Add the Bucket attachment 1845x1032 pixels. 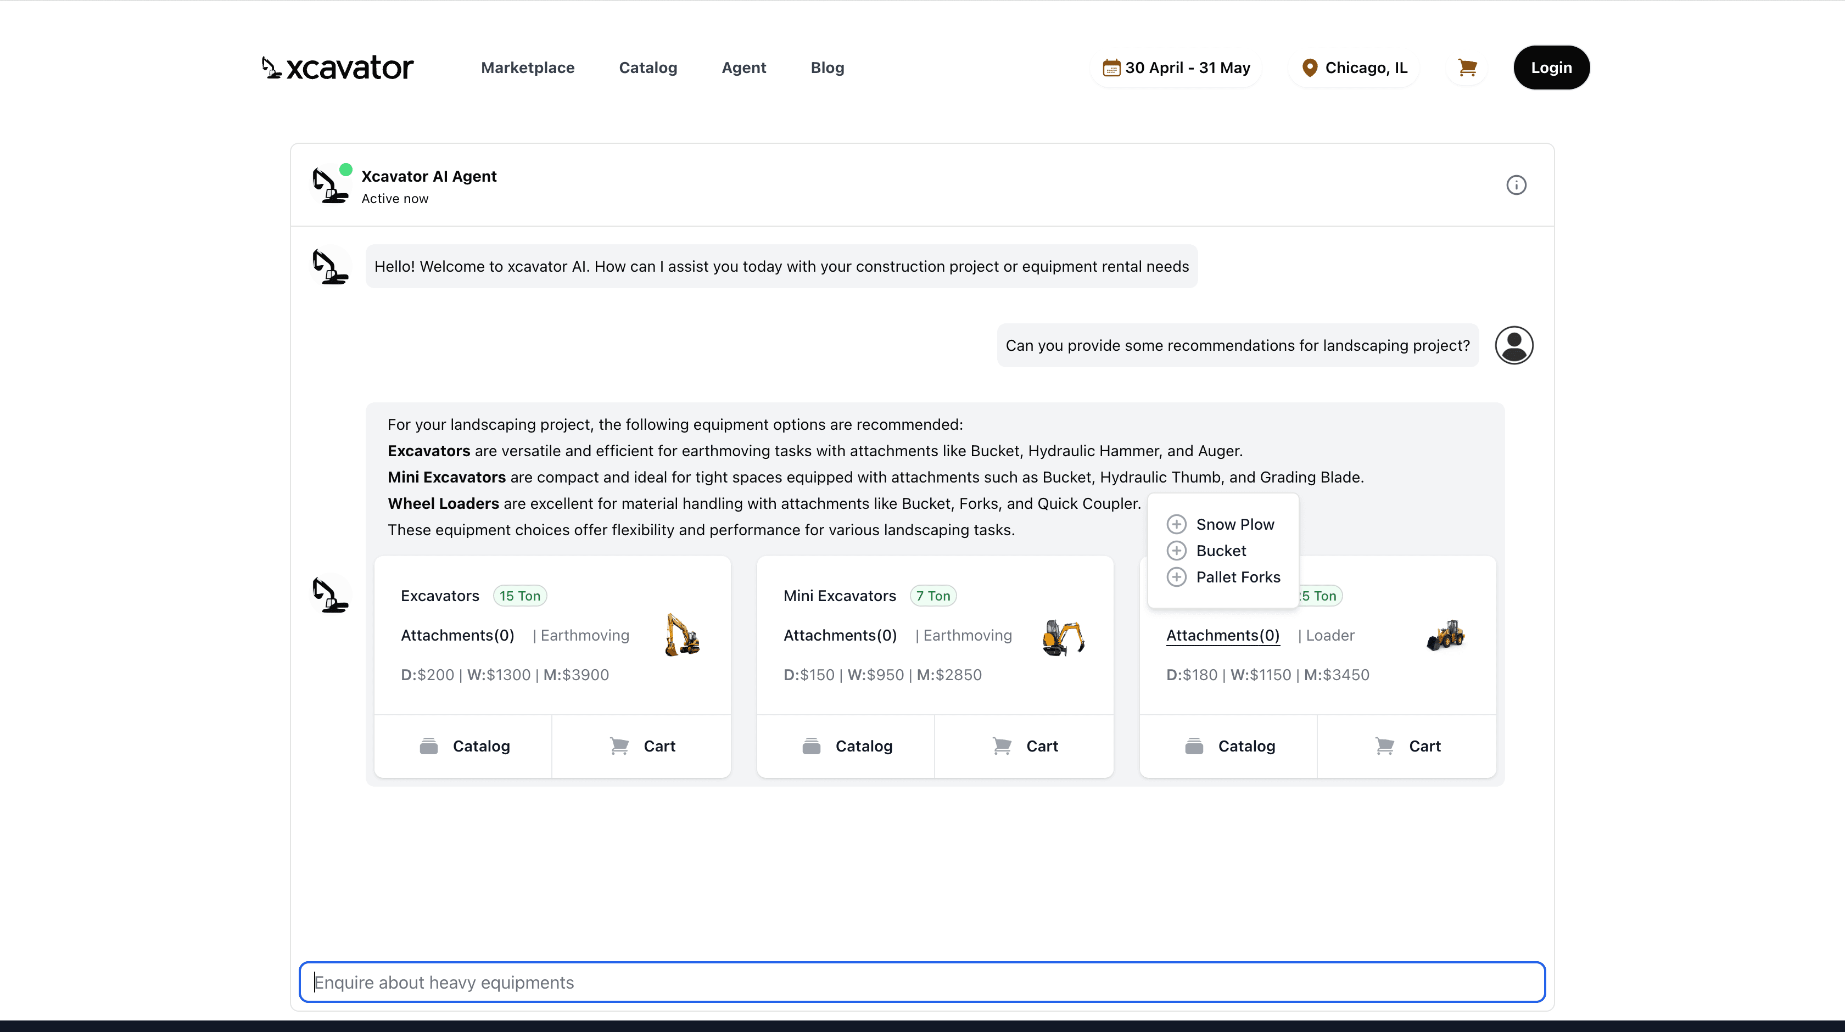(1176, 551)
